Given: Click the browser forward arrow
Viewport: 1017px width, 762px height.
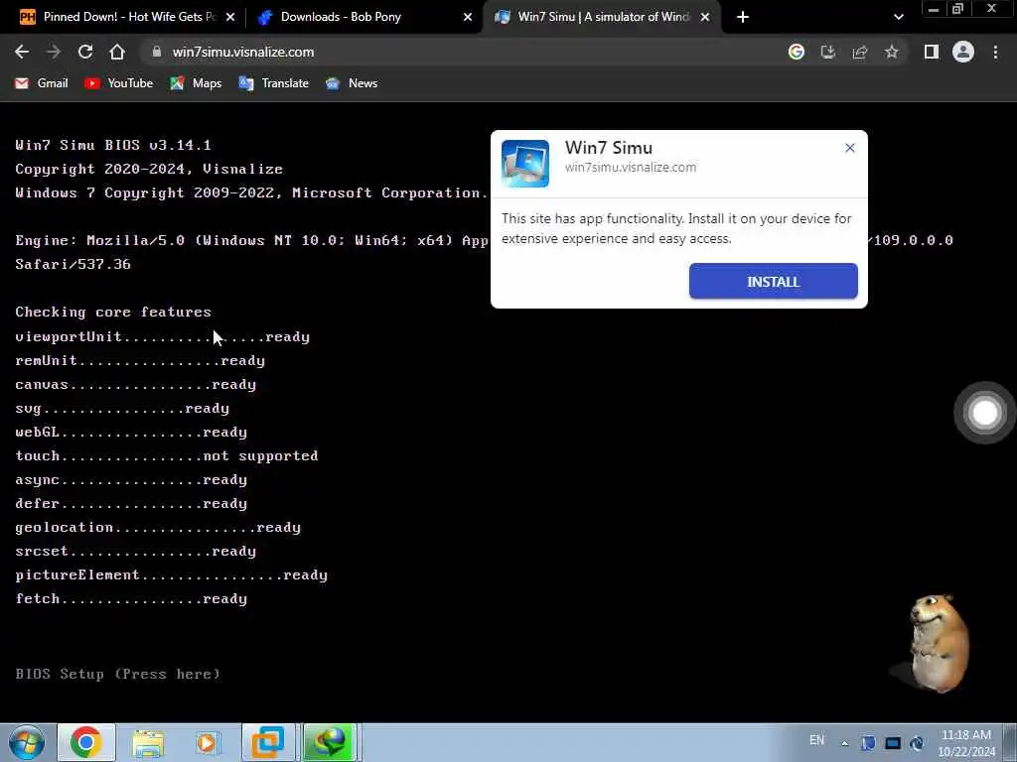Looking at the screenshot, I should pyautogui.click(x=54, y=52).
